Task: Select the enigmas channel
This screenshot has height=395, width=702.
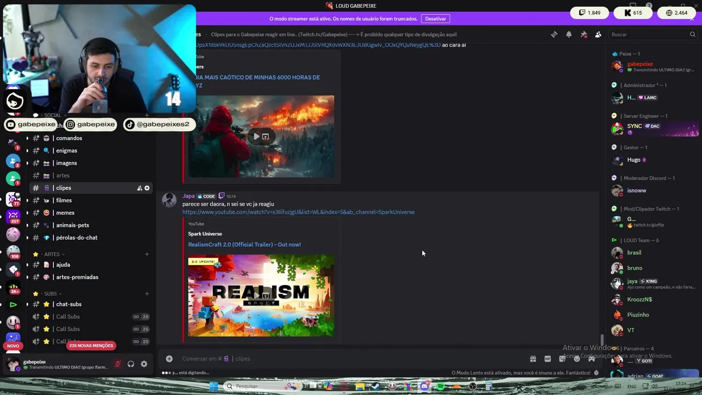Action: point(90,150)
